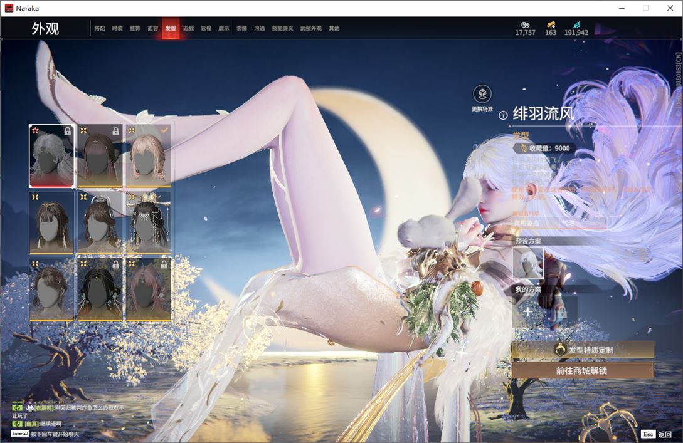Select the unlocked brown updo in bottom row
The image size is (683, 443).
[51, 289]
